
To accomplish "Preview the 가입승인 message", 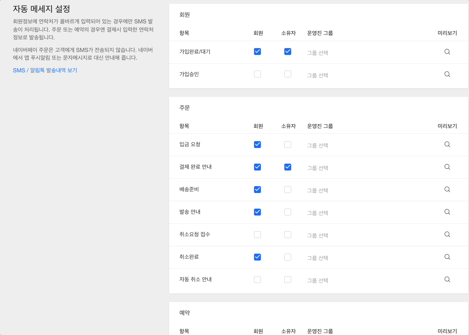I will tap(447, 74).
